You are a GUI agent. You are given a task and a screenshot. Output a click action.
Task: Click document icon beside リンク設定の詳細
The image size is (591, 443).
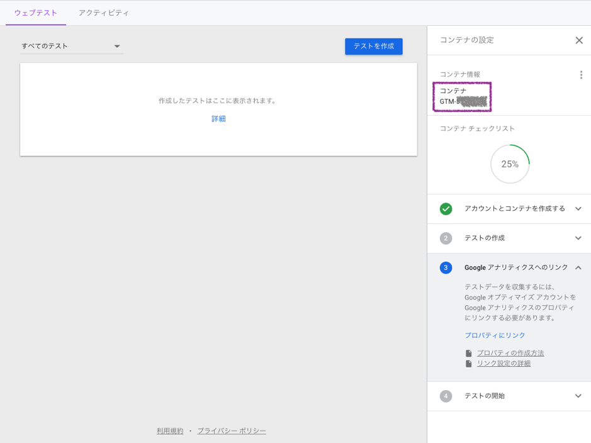(468, 364)
